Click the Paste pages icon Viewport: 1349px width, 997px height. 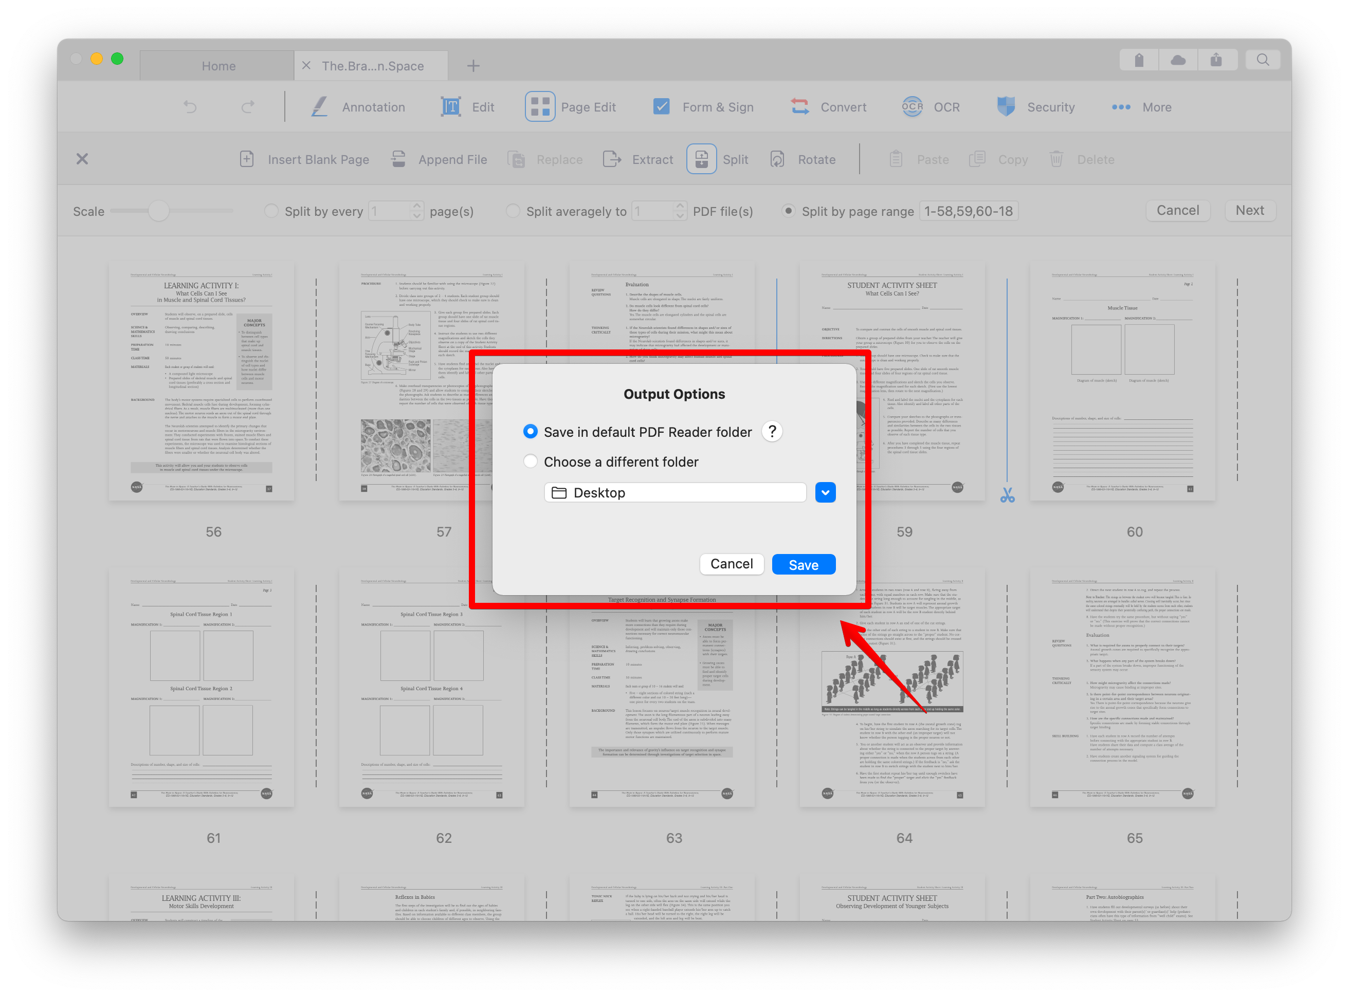(896, 159)
